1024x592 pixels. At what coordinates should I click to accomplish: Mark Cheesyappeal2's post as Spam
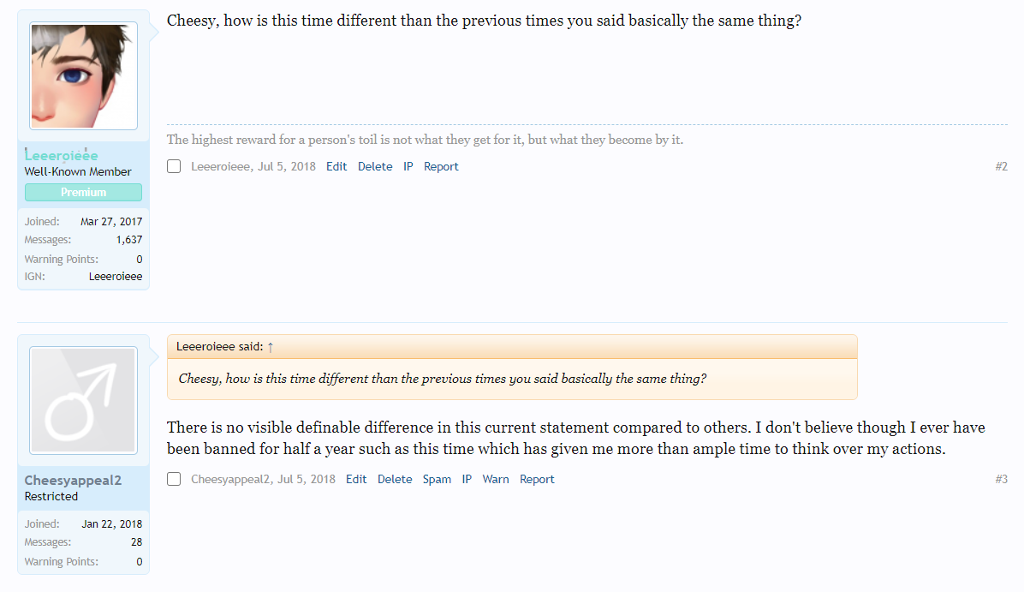(x=437, y=480)
